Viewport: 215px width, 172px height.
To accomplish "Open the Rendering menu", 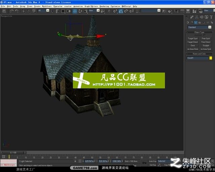I will point(104,6).
